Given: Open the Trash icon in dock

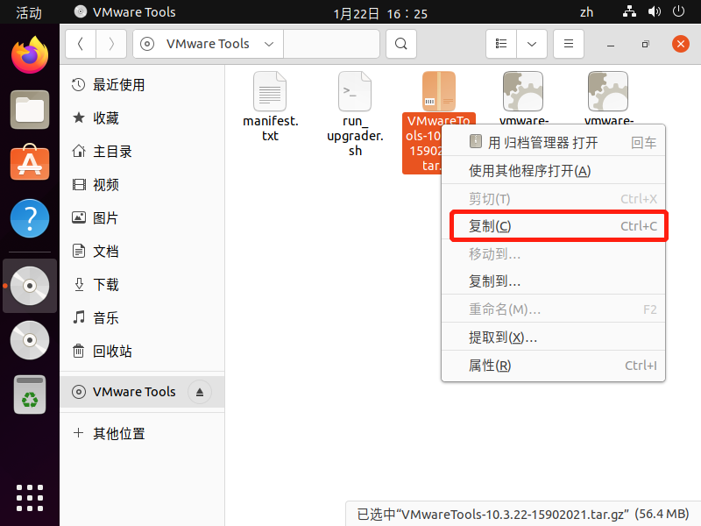Looking at the screenshot, I should (x=30, y=394).
